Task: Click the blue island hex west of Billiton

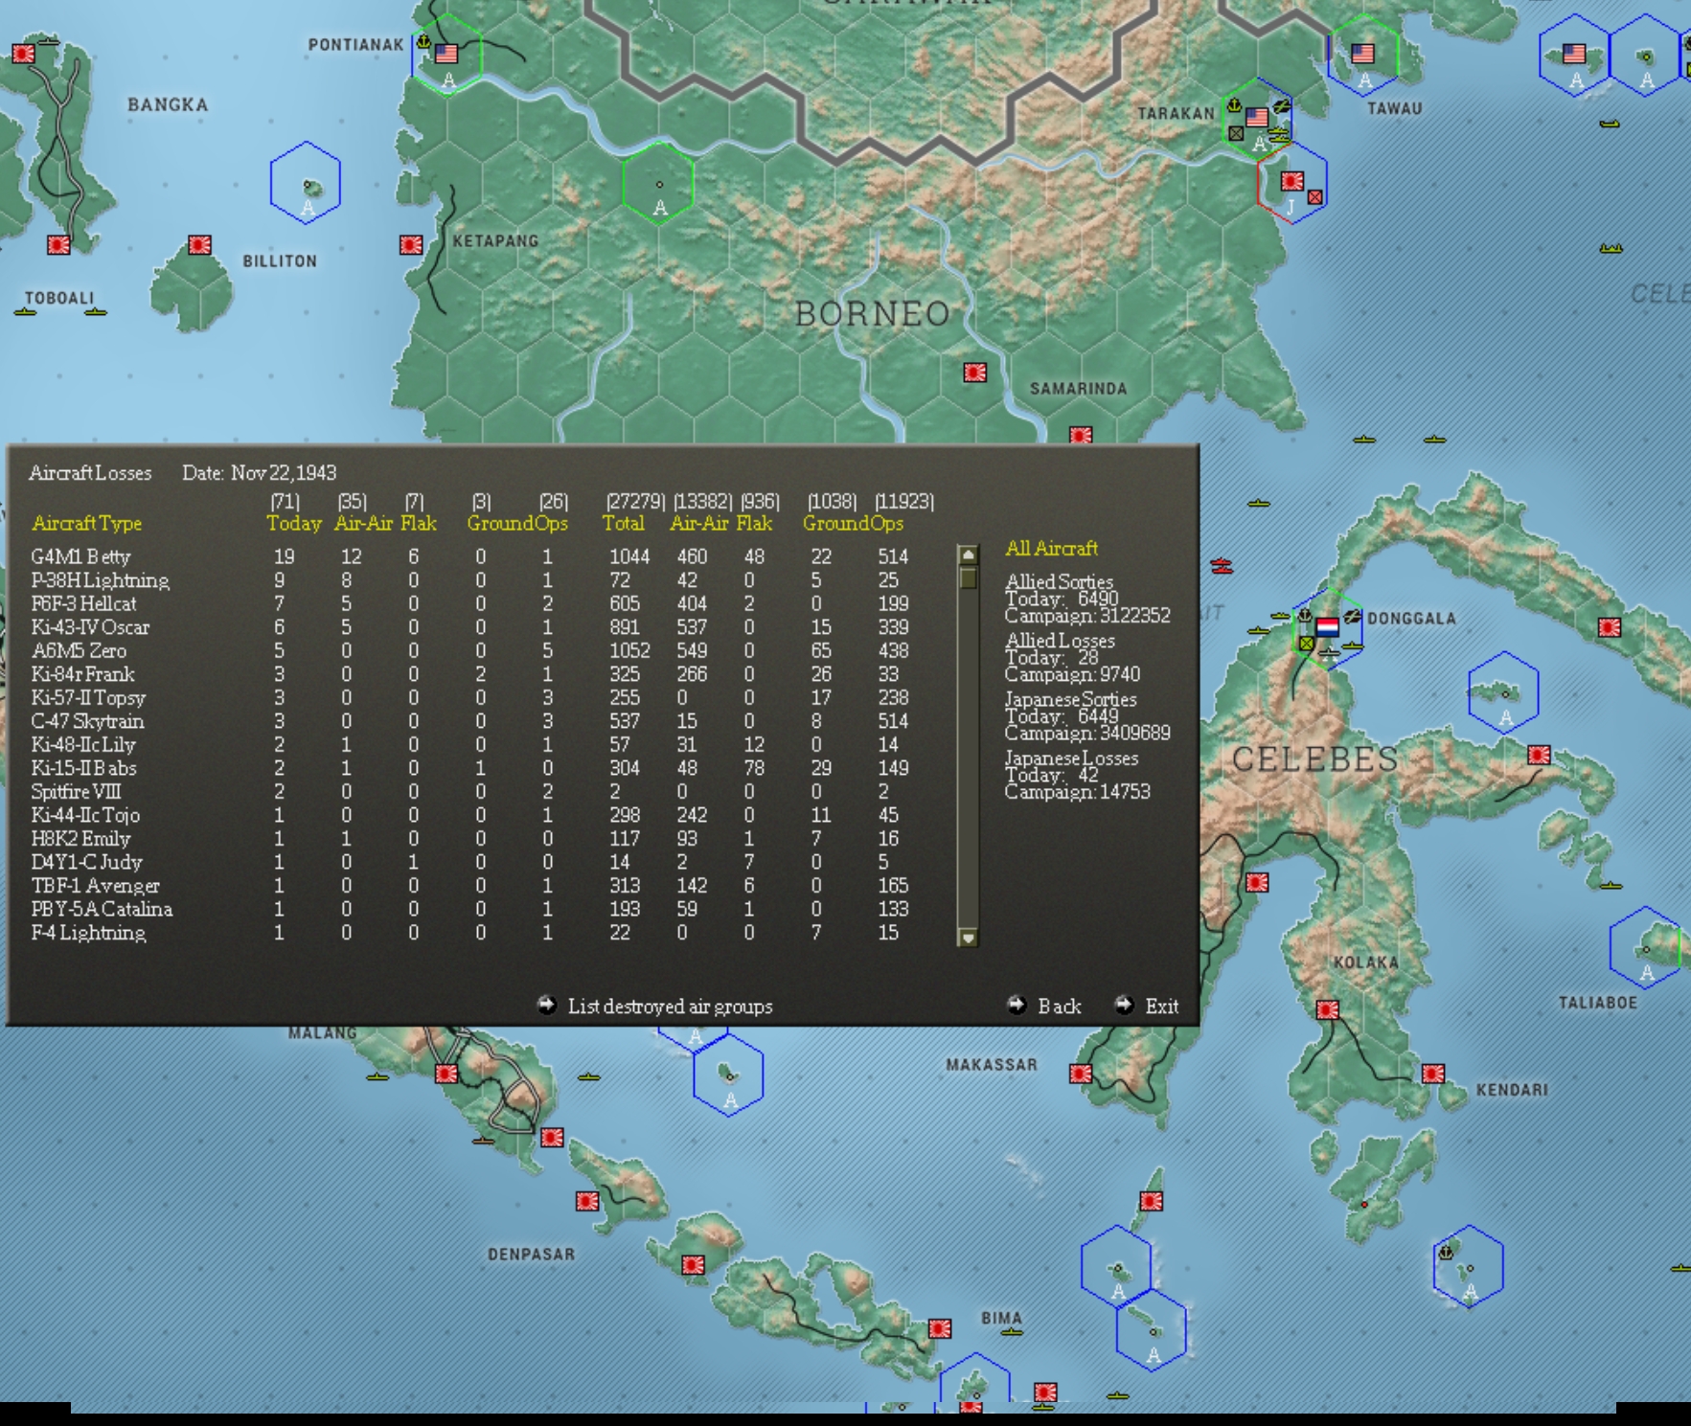Action: [306, 182]
